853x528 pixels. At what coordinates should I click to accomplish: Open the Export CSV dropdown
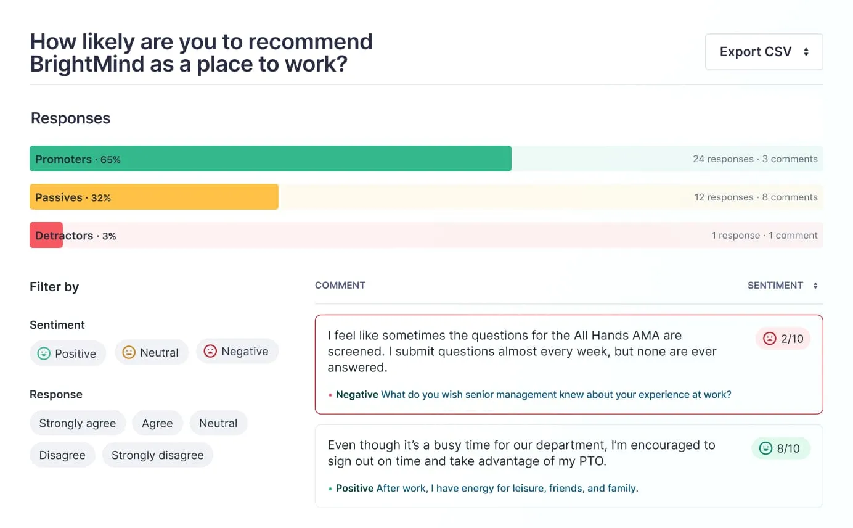point(764,52)
